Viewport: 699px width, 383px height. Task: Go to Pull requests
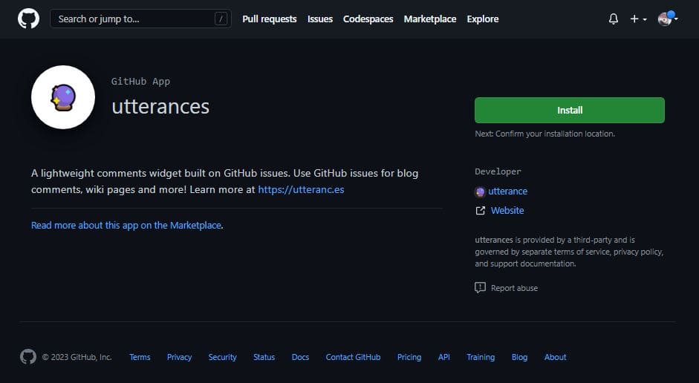269,19
